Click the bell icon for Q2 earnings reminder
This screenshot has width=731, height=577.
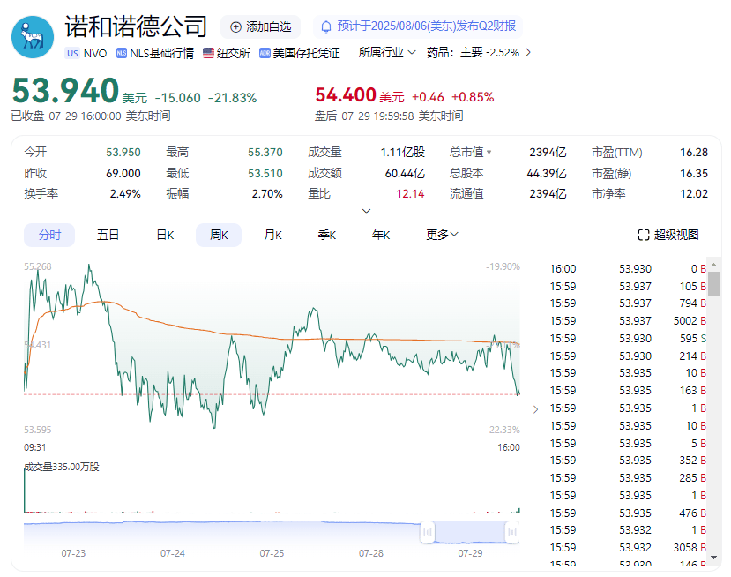click(x=327, y=26)
